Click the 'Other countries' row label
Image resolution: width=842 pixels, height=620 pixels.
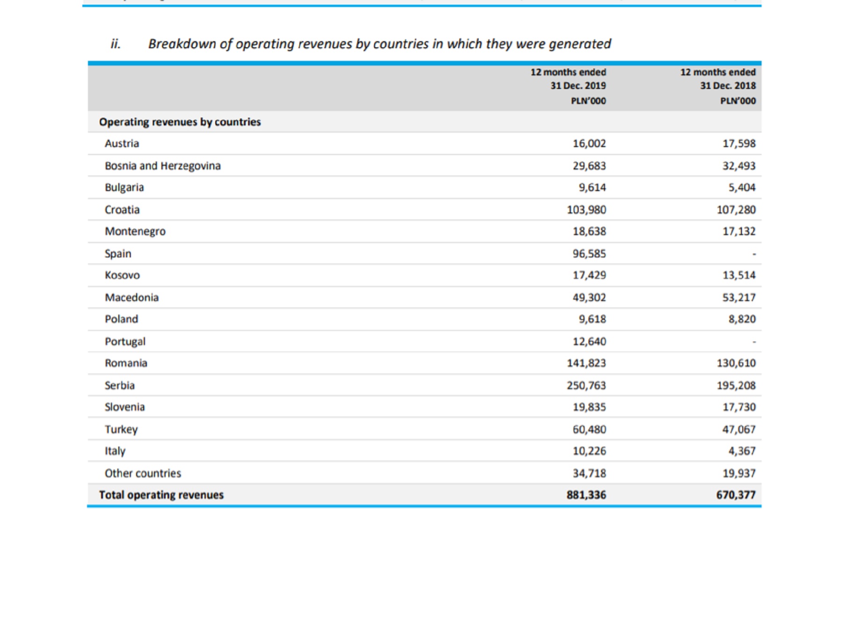coord(143,474)
